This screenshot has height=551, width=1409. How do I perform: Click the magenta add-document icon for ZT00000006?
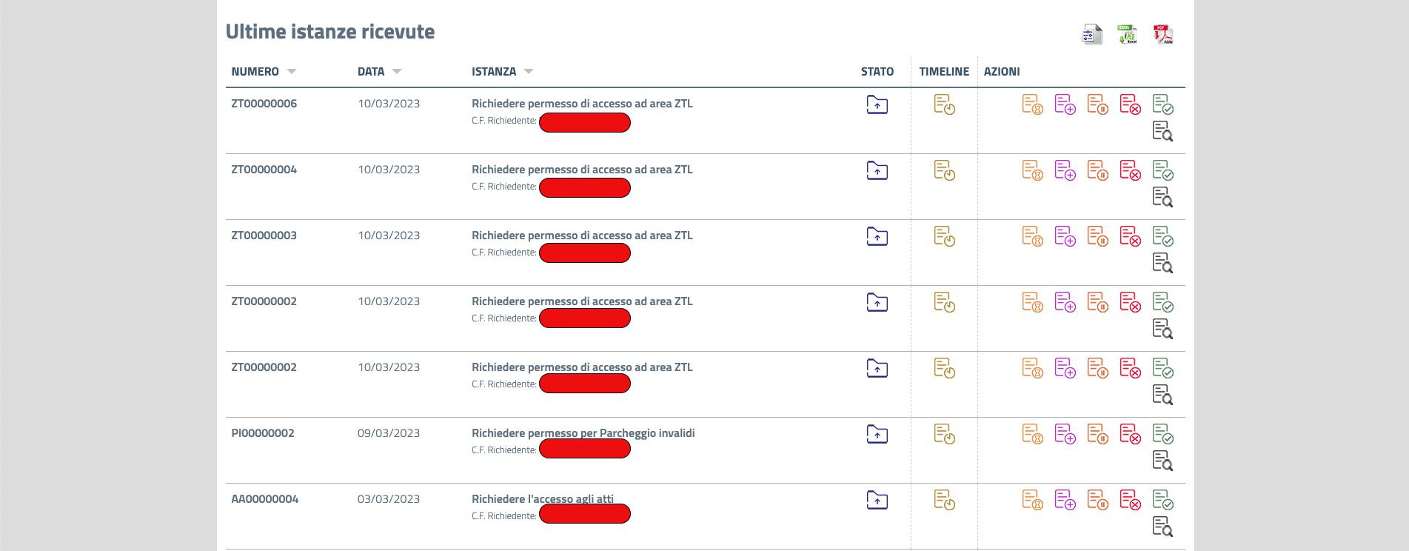tap(1065, 104)
